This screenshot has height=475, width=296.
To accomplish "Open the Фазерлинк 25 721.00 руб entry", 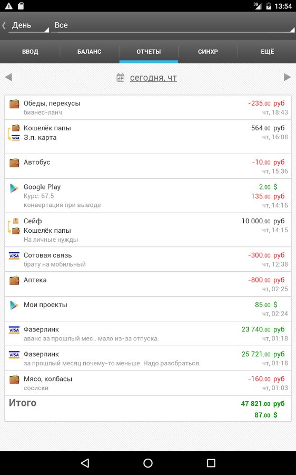I will 148,358.
